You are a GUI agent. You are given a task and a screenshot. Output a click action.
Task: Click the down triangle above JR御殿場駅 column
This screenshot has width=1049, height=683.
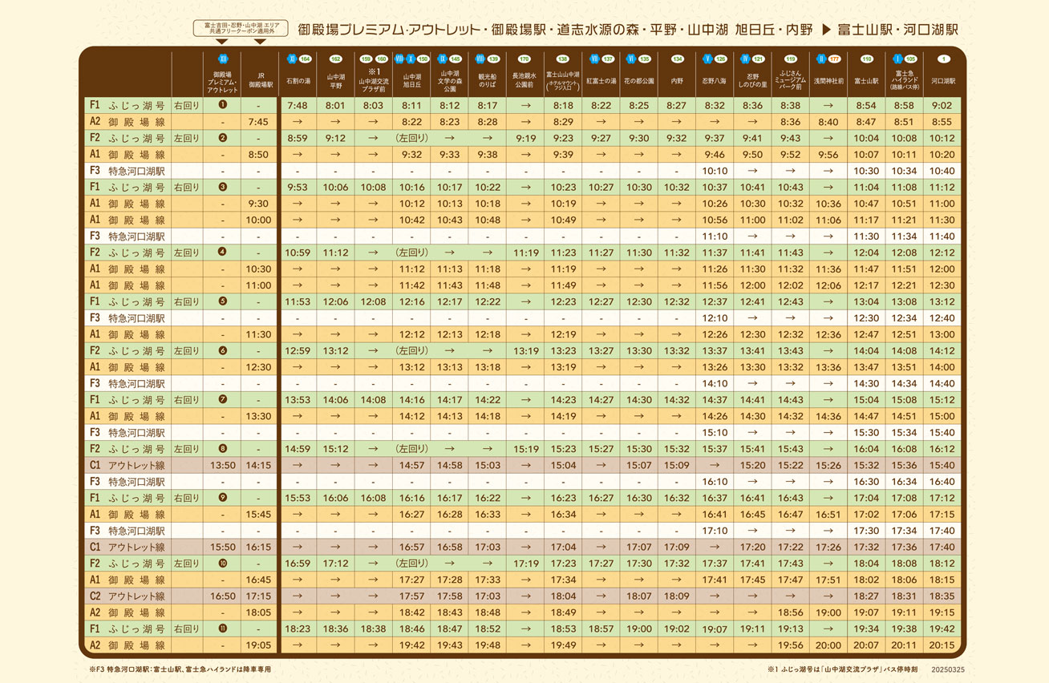[260, 42]
